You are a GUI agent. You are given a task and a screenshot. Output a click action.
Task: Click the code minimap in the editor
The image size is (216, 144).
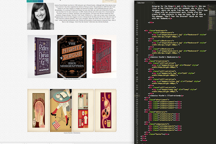tap(212, 17)
